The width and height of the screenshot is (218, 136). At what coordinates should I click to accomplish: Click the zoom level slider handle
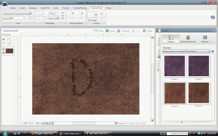(x=25, y=123)
